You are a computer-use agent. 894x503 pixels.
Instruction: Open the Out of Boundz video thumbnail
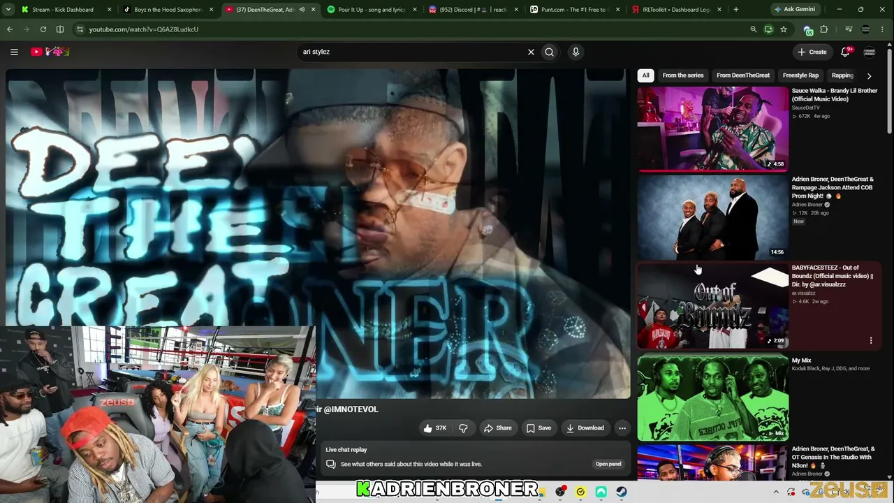[x=712, y=306]
